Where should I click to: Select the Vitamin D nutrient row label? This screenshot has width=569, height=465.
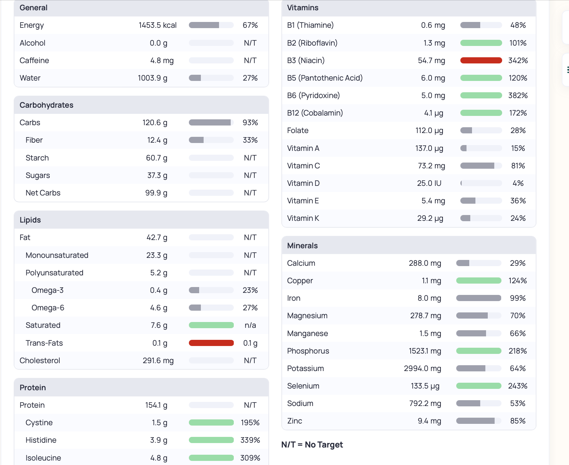pos(303,183)
